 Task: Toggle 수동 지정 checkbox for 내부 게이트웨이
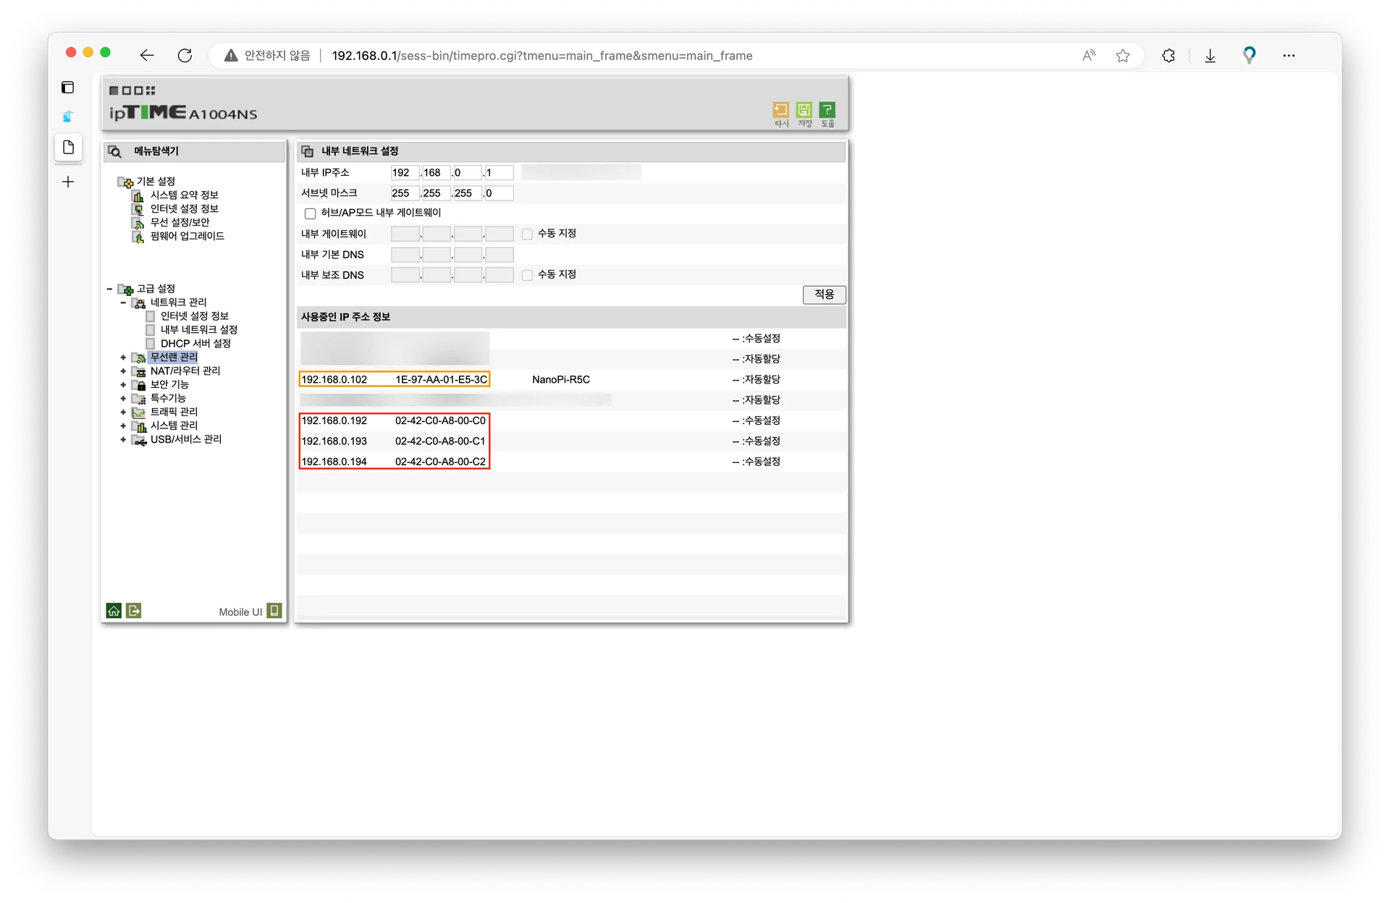pyautogui.click(x=527, y=234)
